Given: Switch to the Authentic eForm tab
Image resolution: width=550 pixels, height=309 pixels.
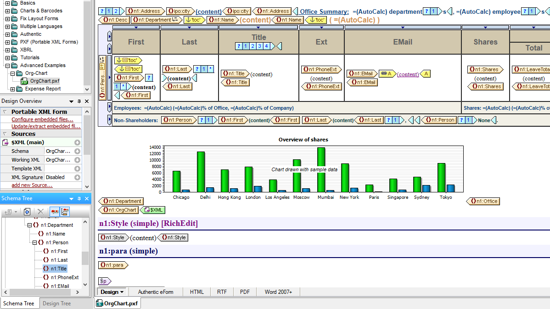Looking at the screenshot, I should pyautogui.click(x=156, y=292).
